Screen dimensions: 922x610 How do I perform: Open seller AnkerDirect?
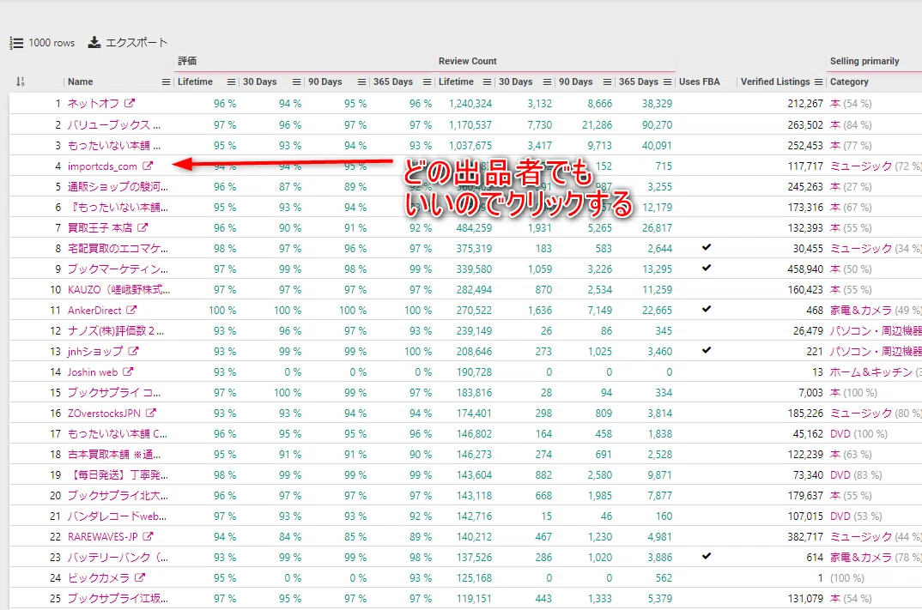tap(94, 311)
